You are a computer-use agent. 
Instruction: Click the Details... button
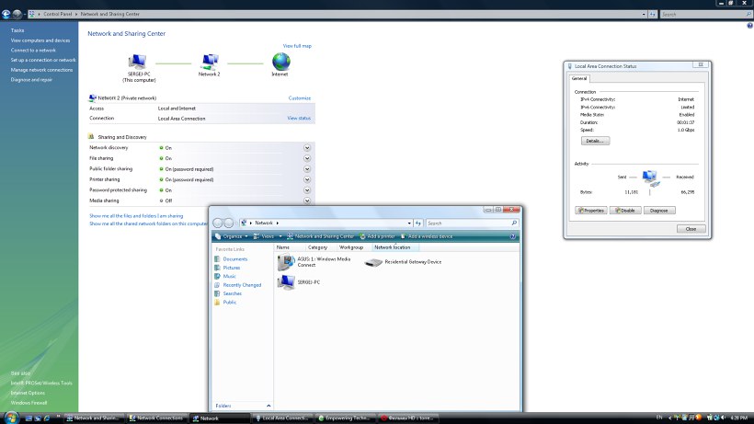pos(594,141)
